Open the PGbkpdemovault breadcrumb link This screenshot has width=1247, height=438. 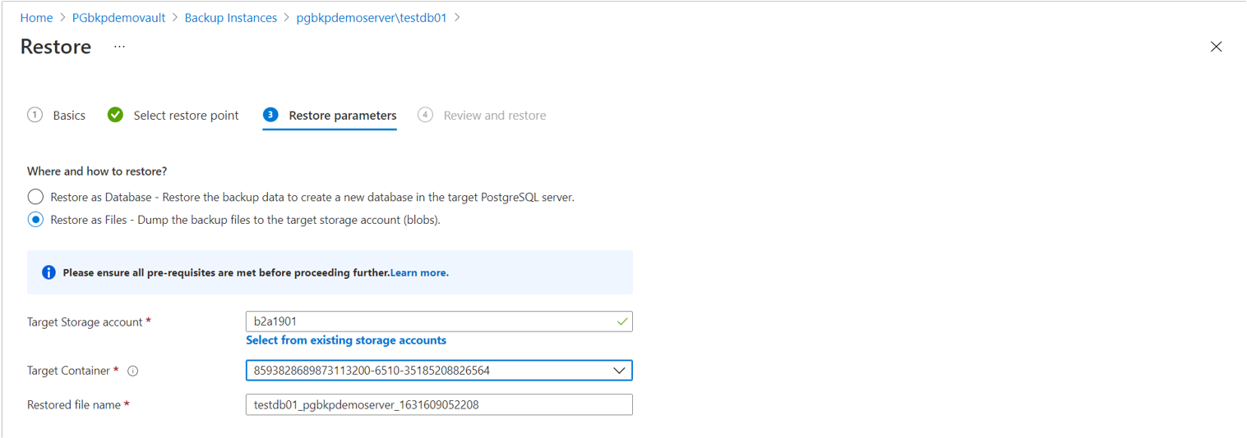pyautogui.click(x=119, y=17)
